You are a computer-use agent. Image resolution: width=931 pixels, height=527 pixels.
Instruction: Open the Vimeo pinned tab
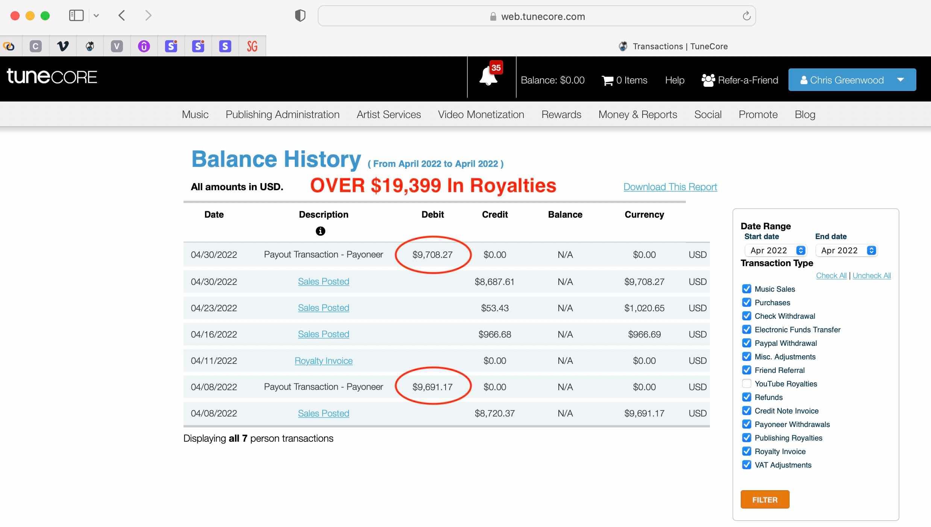point(63,46)
